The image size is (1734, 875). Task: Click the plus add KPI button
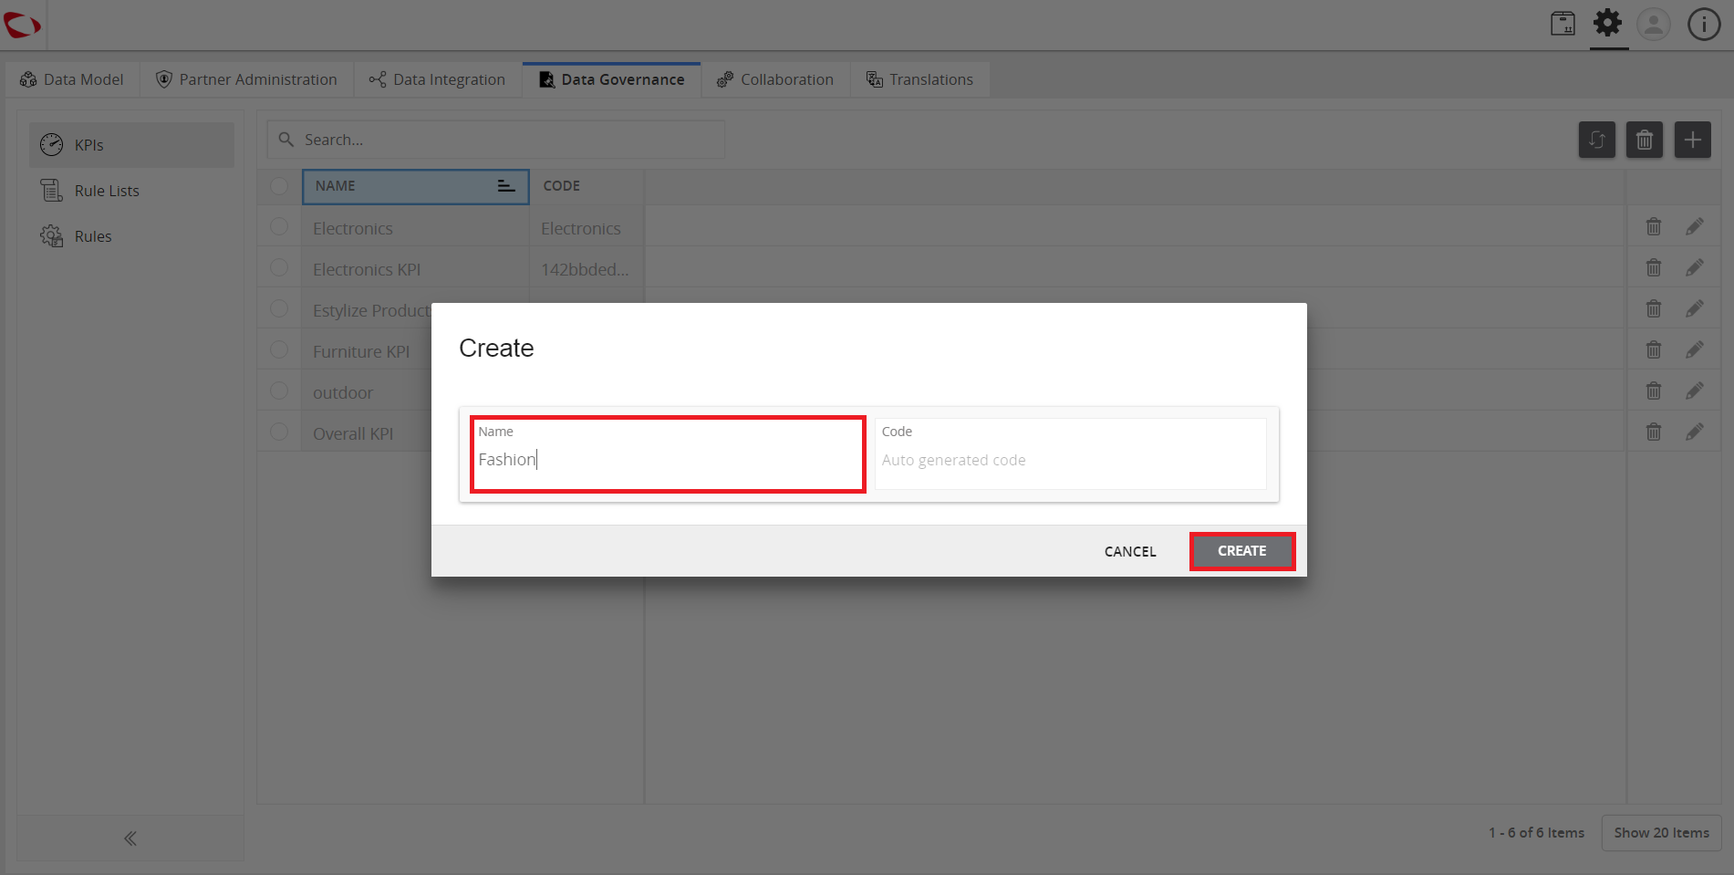coord(1692,140)
